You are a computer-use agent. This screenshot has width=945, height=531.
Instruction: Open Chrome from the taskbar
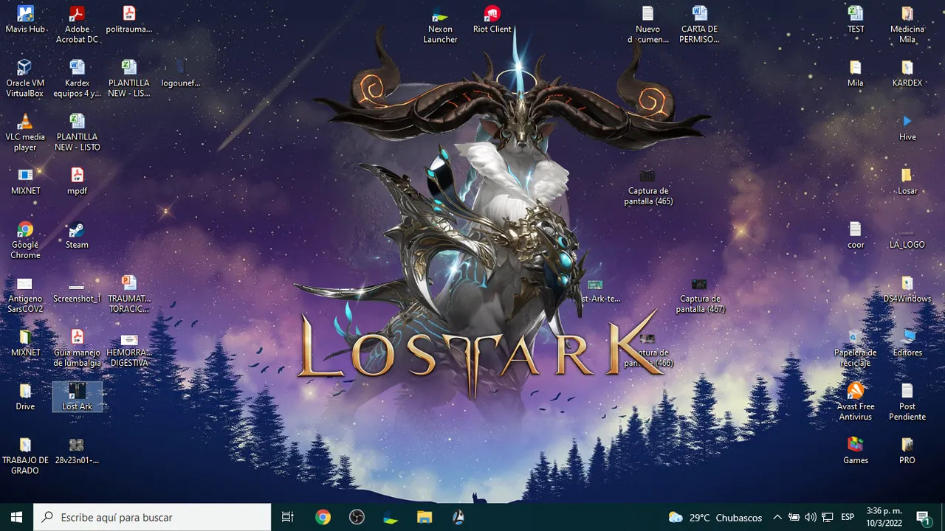(323, 517)
